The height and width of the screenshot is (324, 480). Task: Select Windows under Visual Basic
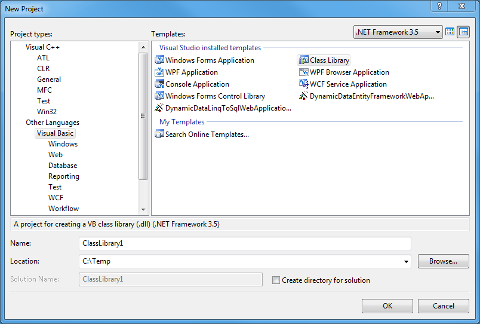[x=63, y=144]
